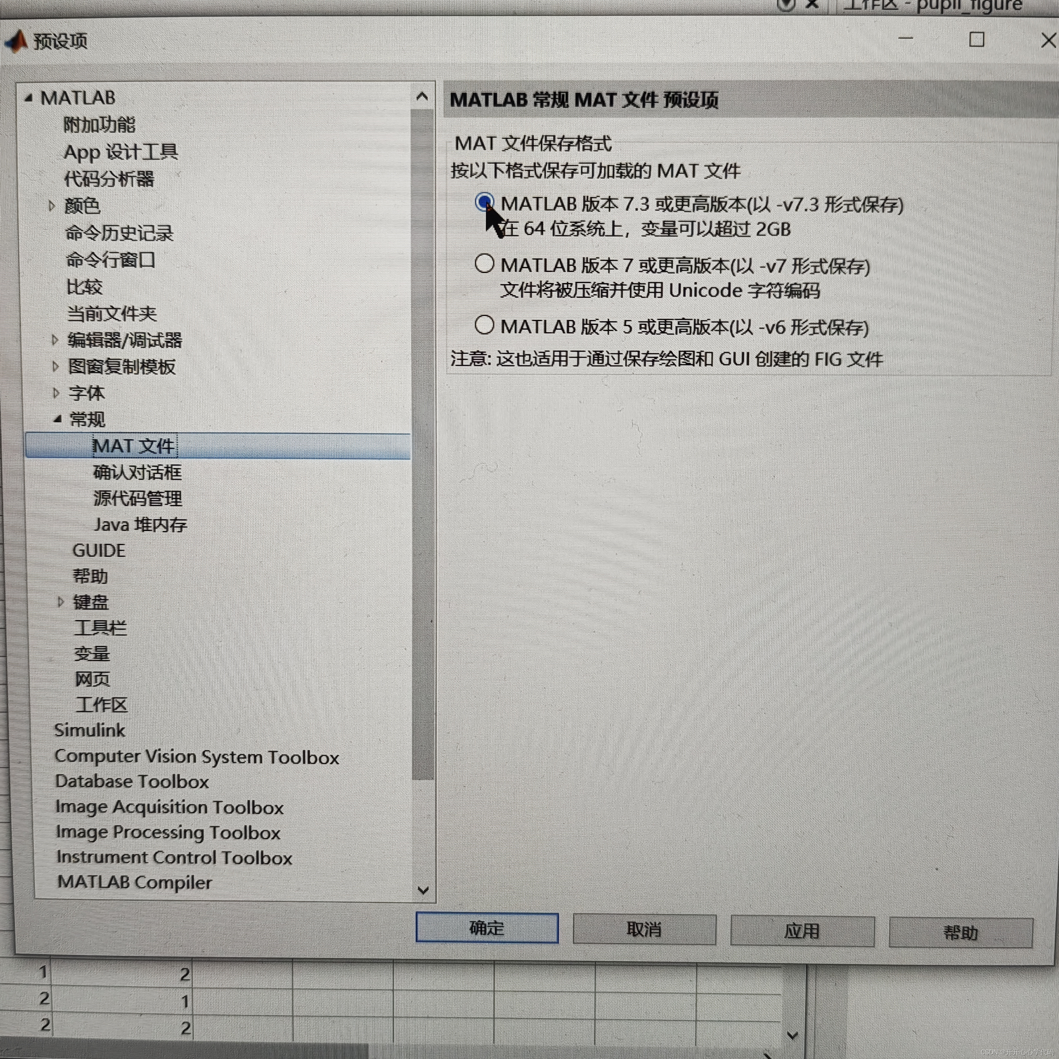Expand the 颜色 tree node
The image size is (1059, 1059).
52,206
